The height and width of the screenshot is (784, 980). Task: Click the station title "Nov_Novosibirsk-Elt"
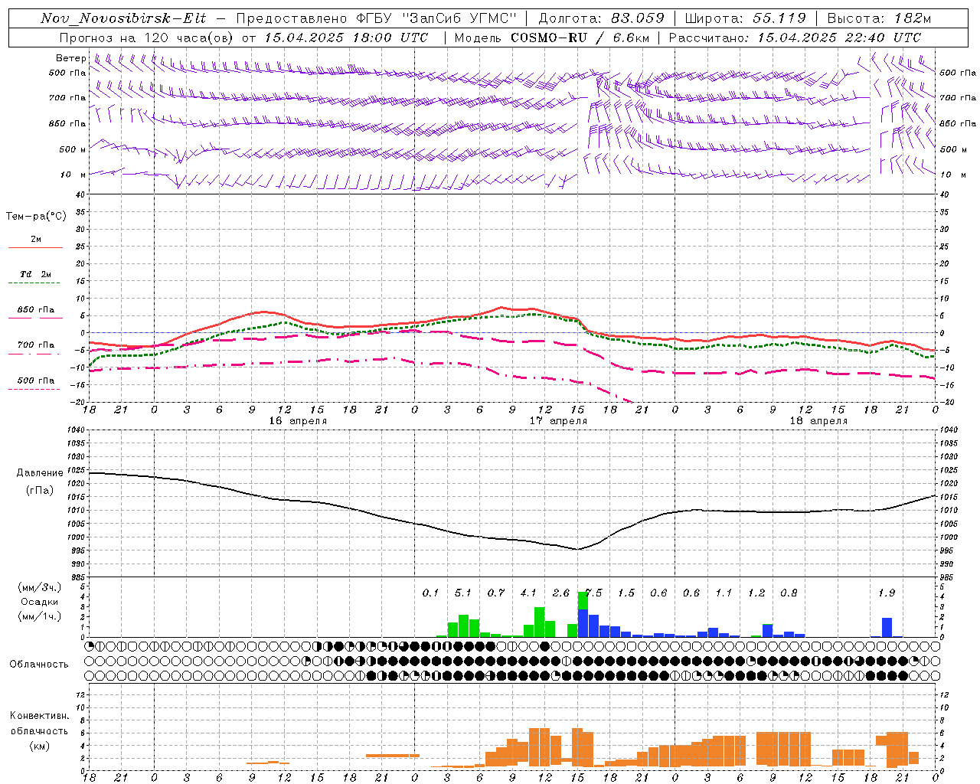click(x=122, y=18)
